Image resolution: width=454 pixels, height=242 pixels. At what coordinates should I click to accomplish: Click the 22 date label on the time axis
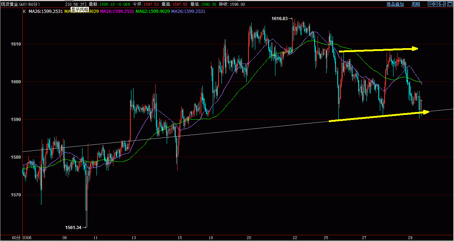point(295,238)
